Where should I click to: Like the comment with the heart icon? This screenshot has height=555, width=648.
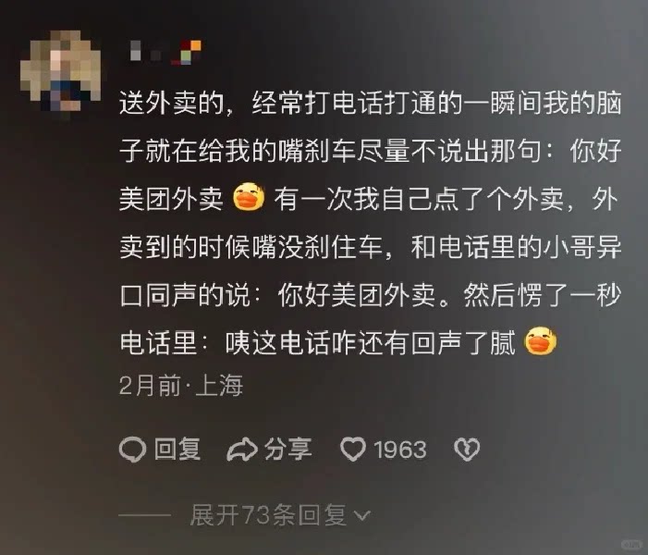pos(353,450)
